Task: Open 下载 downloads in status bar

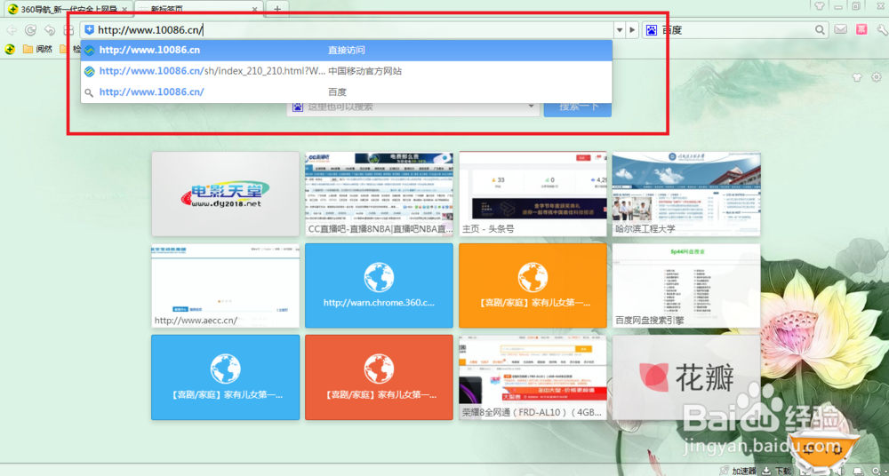Action: (777, 471)
